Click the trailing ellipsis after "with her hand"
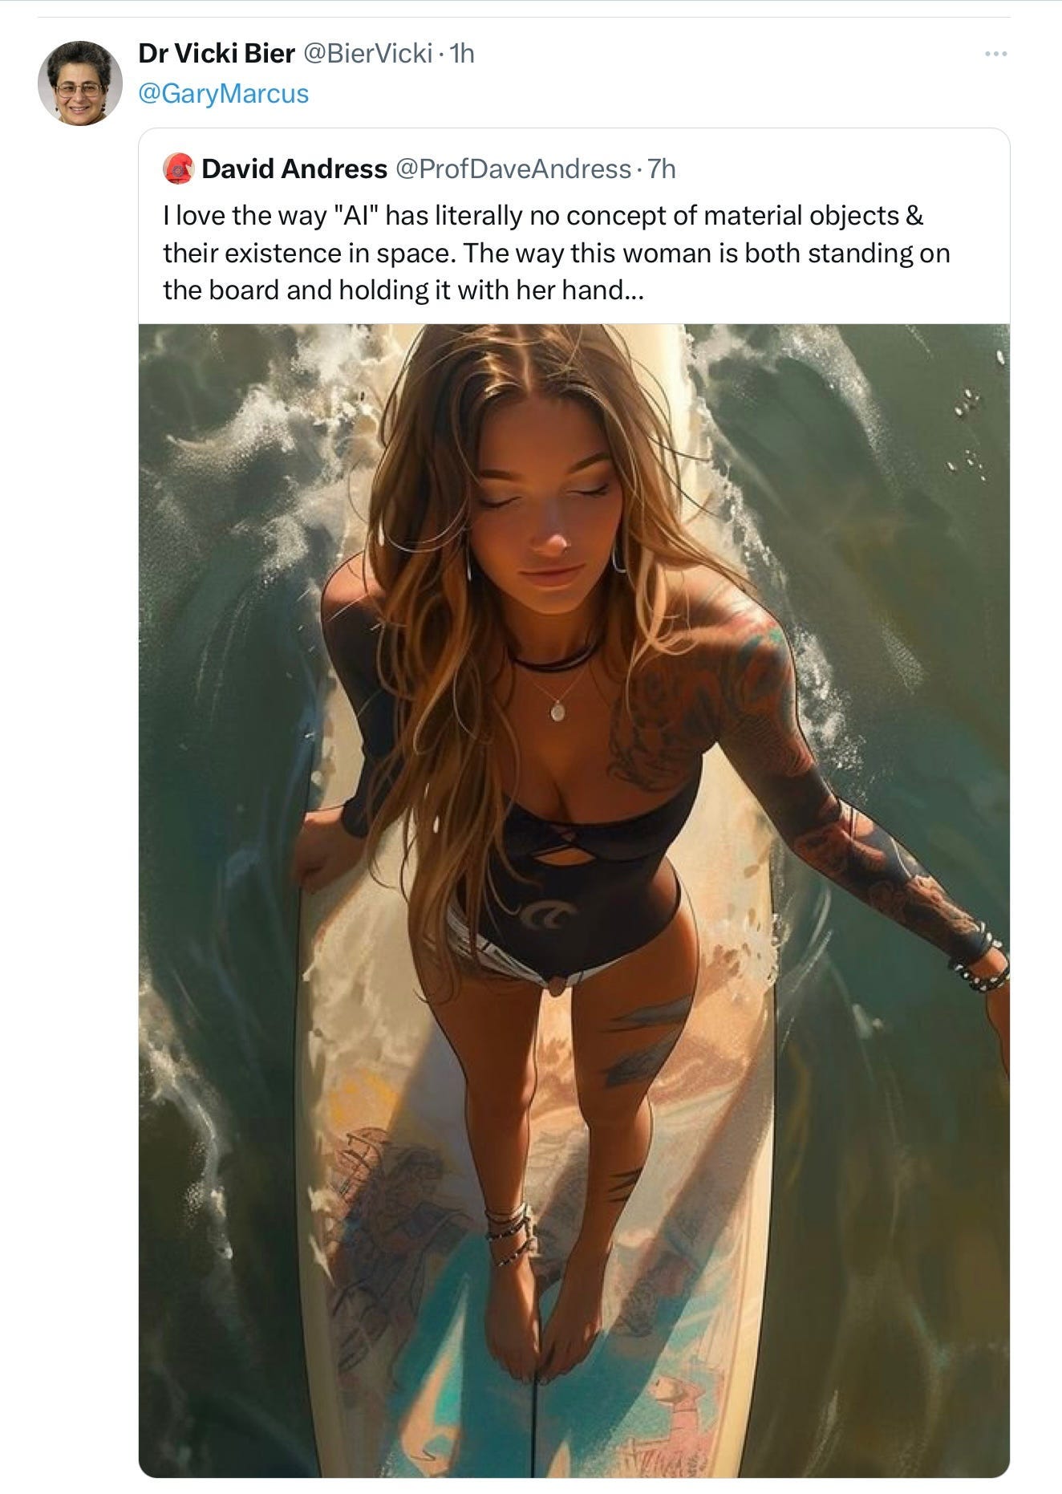The image size is (1062, 1494). coord(634,290)
